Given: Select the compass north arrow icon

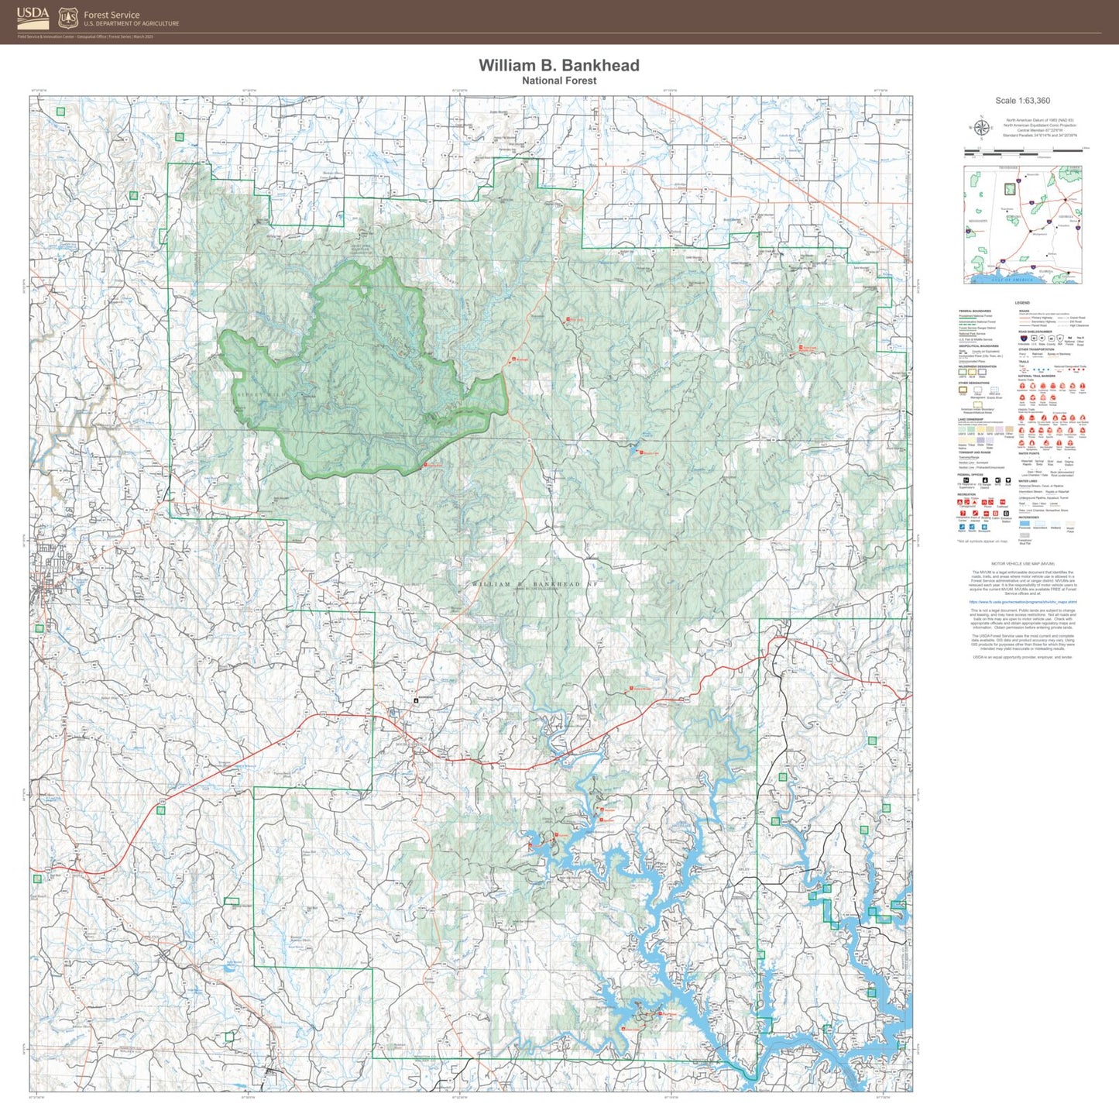Looking at the screenshot, I should pos(982,127).
